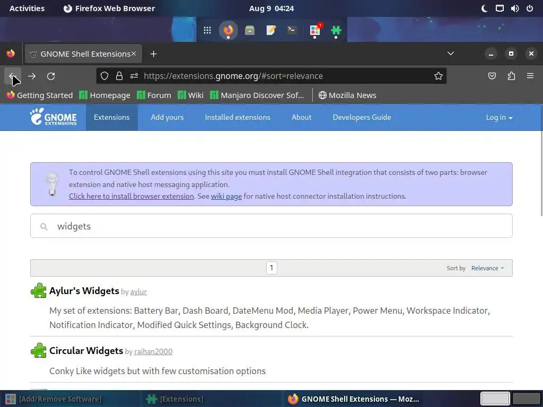Screen dimensions: 543x407
Task: Switch to the Extensions window in taskbar
Action: pos(212,399)
